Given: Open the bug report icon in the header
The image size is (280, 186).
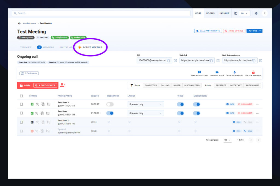Looking at the screenshot, I should pos(256,13).
